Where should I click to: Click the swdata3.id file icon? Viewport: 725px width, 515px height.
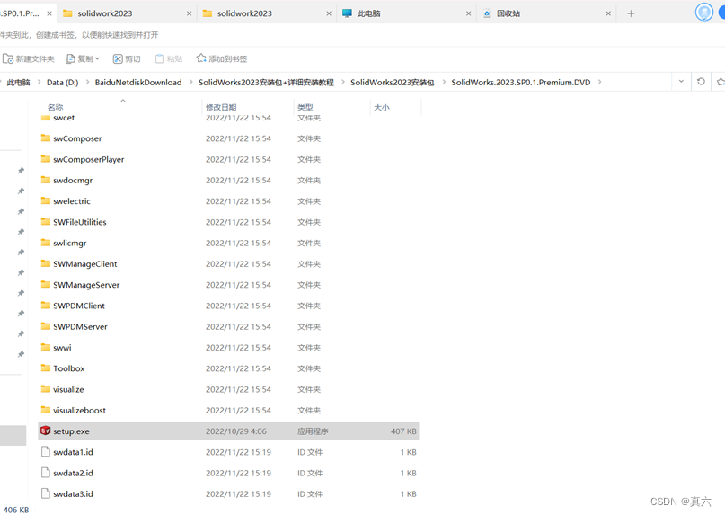(x=45, y=493)
